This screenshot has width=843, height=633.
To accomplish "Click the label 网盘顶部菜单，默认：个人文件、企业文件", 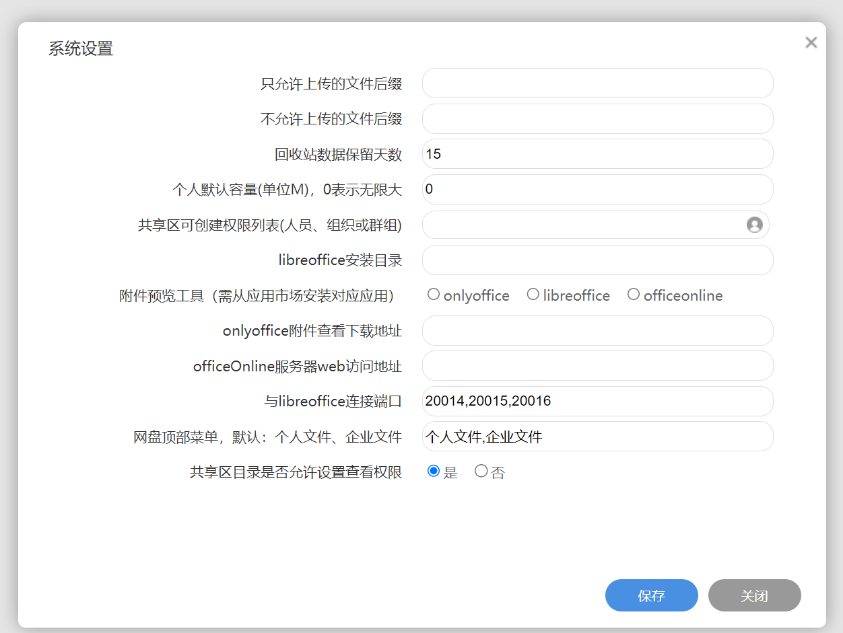I will (x=268, y=437).
